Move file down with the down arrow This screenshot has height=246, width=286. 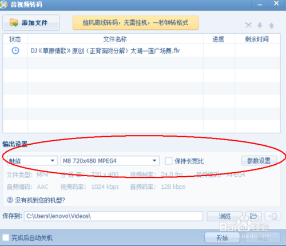point(260,25)
